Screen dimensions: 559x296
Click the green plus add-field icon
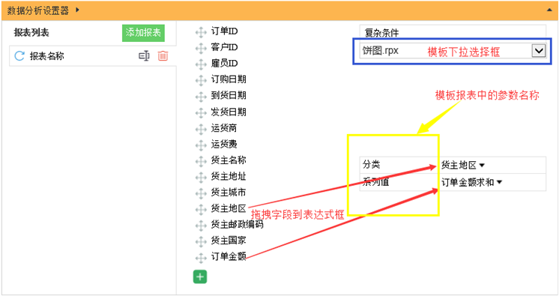coord(200,277)
